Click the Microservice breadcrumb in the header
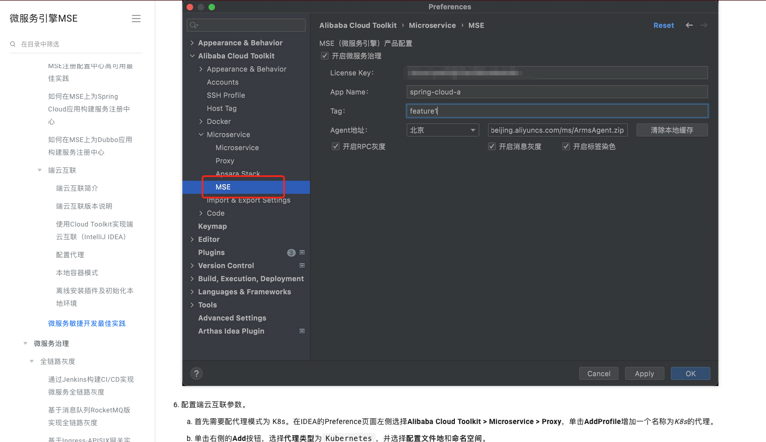This screenshot has height=442, width=766. 432,25
